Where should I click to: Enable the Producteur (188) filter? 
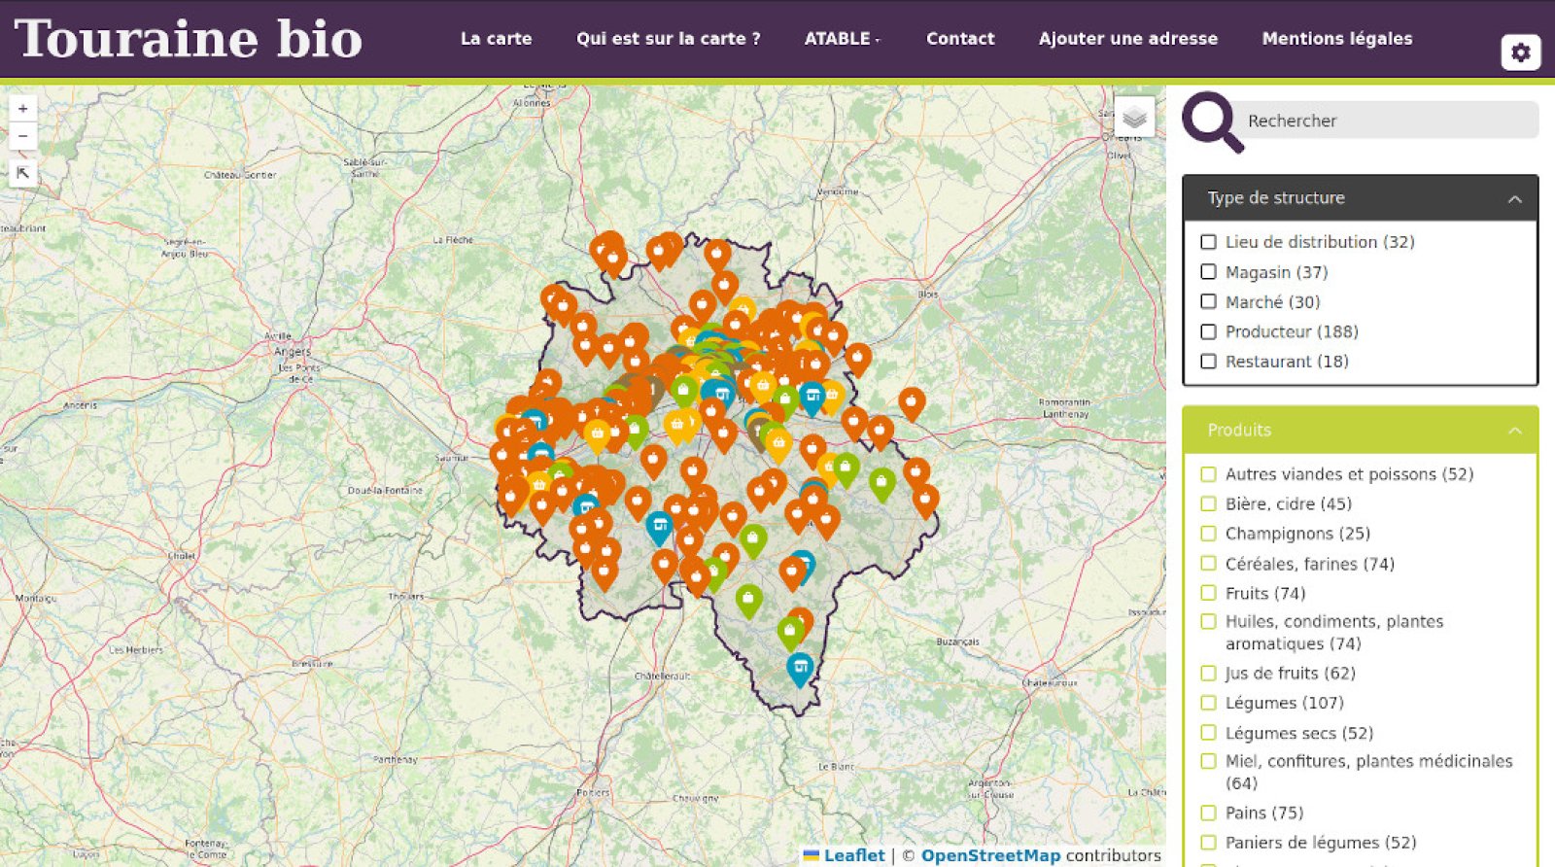click(x=1208, y=331)
